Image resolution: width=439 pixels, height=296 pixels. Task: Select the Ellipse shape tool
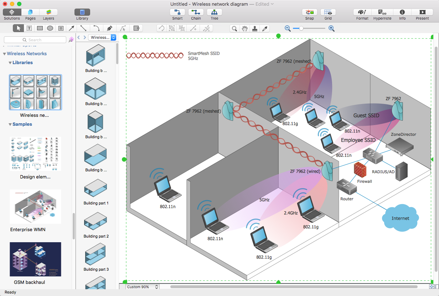(50, 28)
